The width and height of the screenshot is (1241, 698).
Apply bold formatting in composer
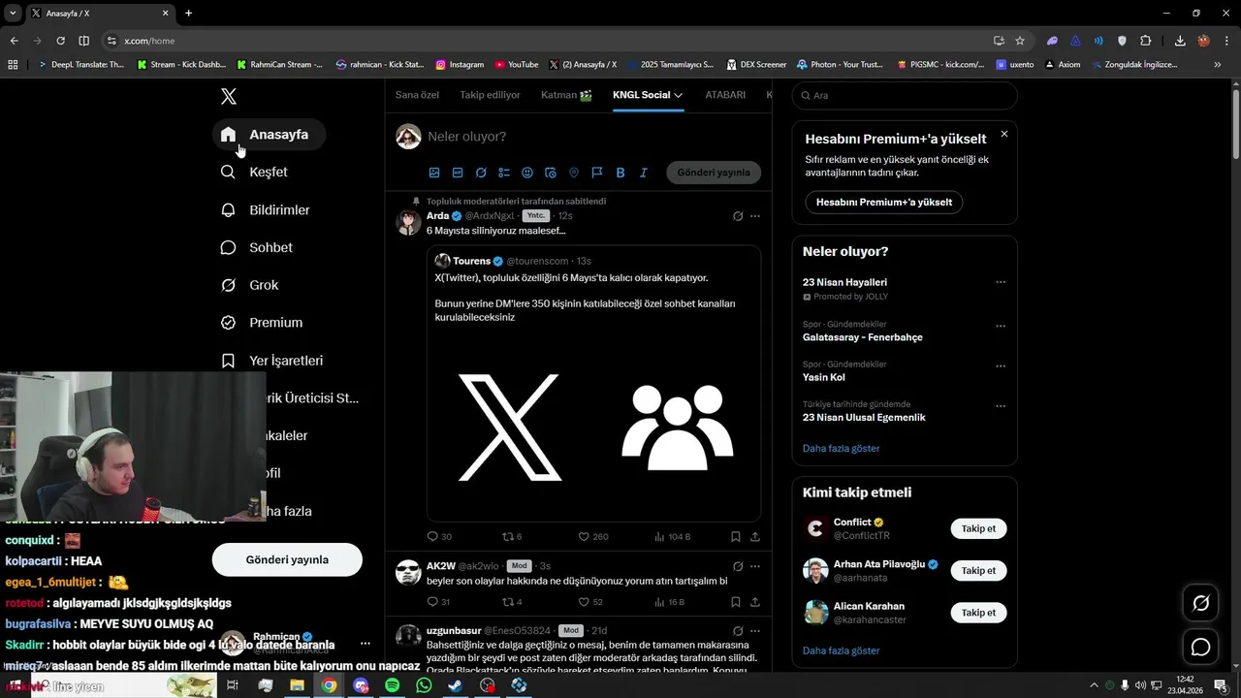tap(620, 173)
